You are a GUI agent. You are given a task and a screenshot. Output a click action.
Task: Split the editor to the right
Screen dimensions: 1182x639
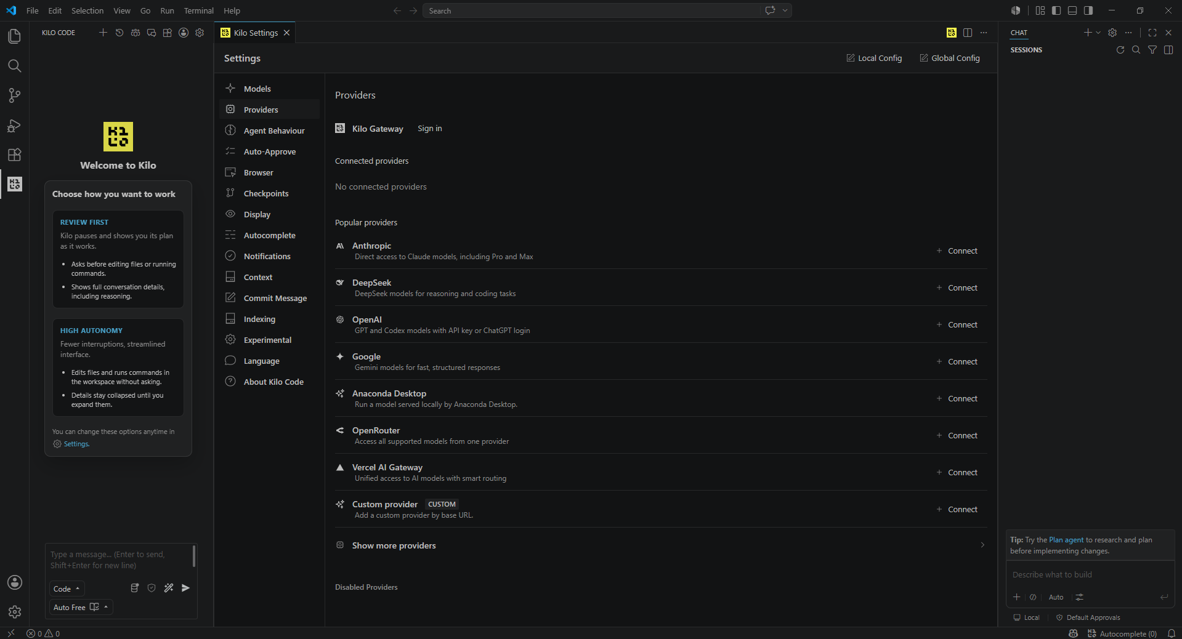(968, 33)
